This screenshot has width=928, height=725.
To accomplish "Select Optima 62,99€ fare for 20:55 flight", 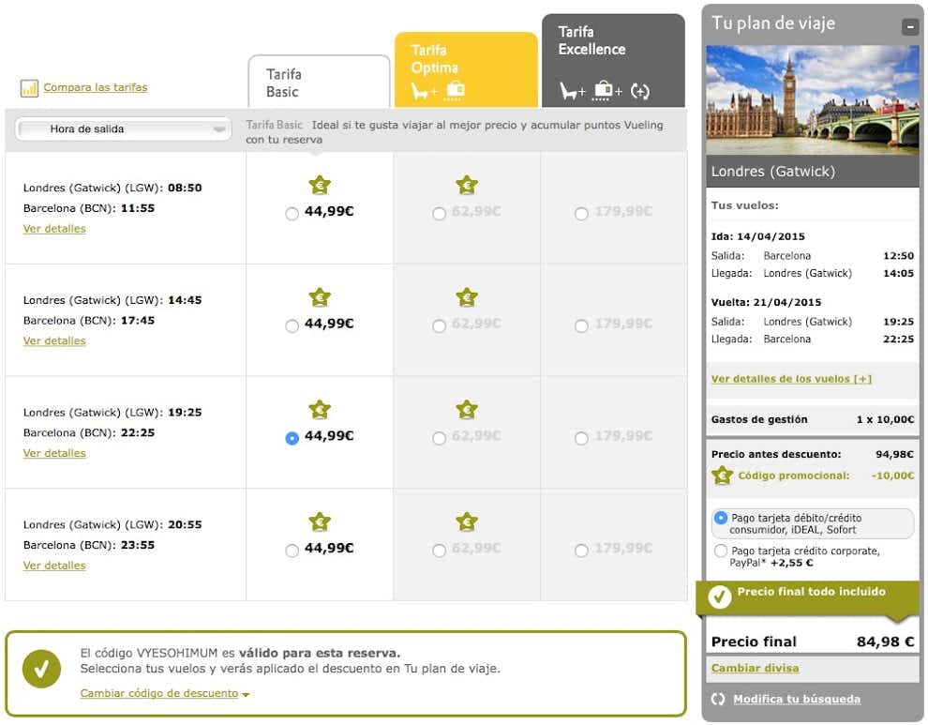I will coord(439,551).
